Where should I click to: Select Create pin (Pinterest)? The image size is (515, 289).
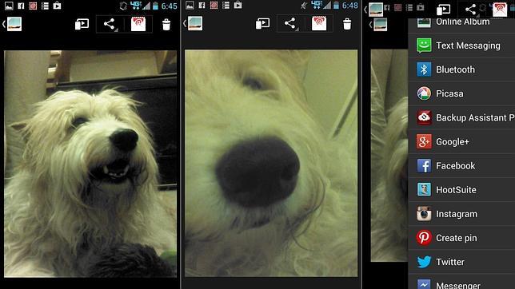461,238
